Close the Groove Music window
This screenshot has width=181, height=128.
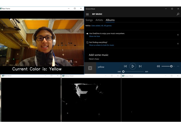[178, 9]
